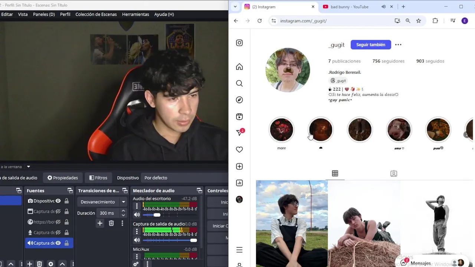Screen dimensions: 475x267
Task: Open the three-dot options next to Seguir también
Action: pos(398,44)
